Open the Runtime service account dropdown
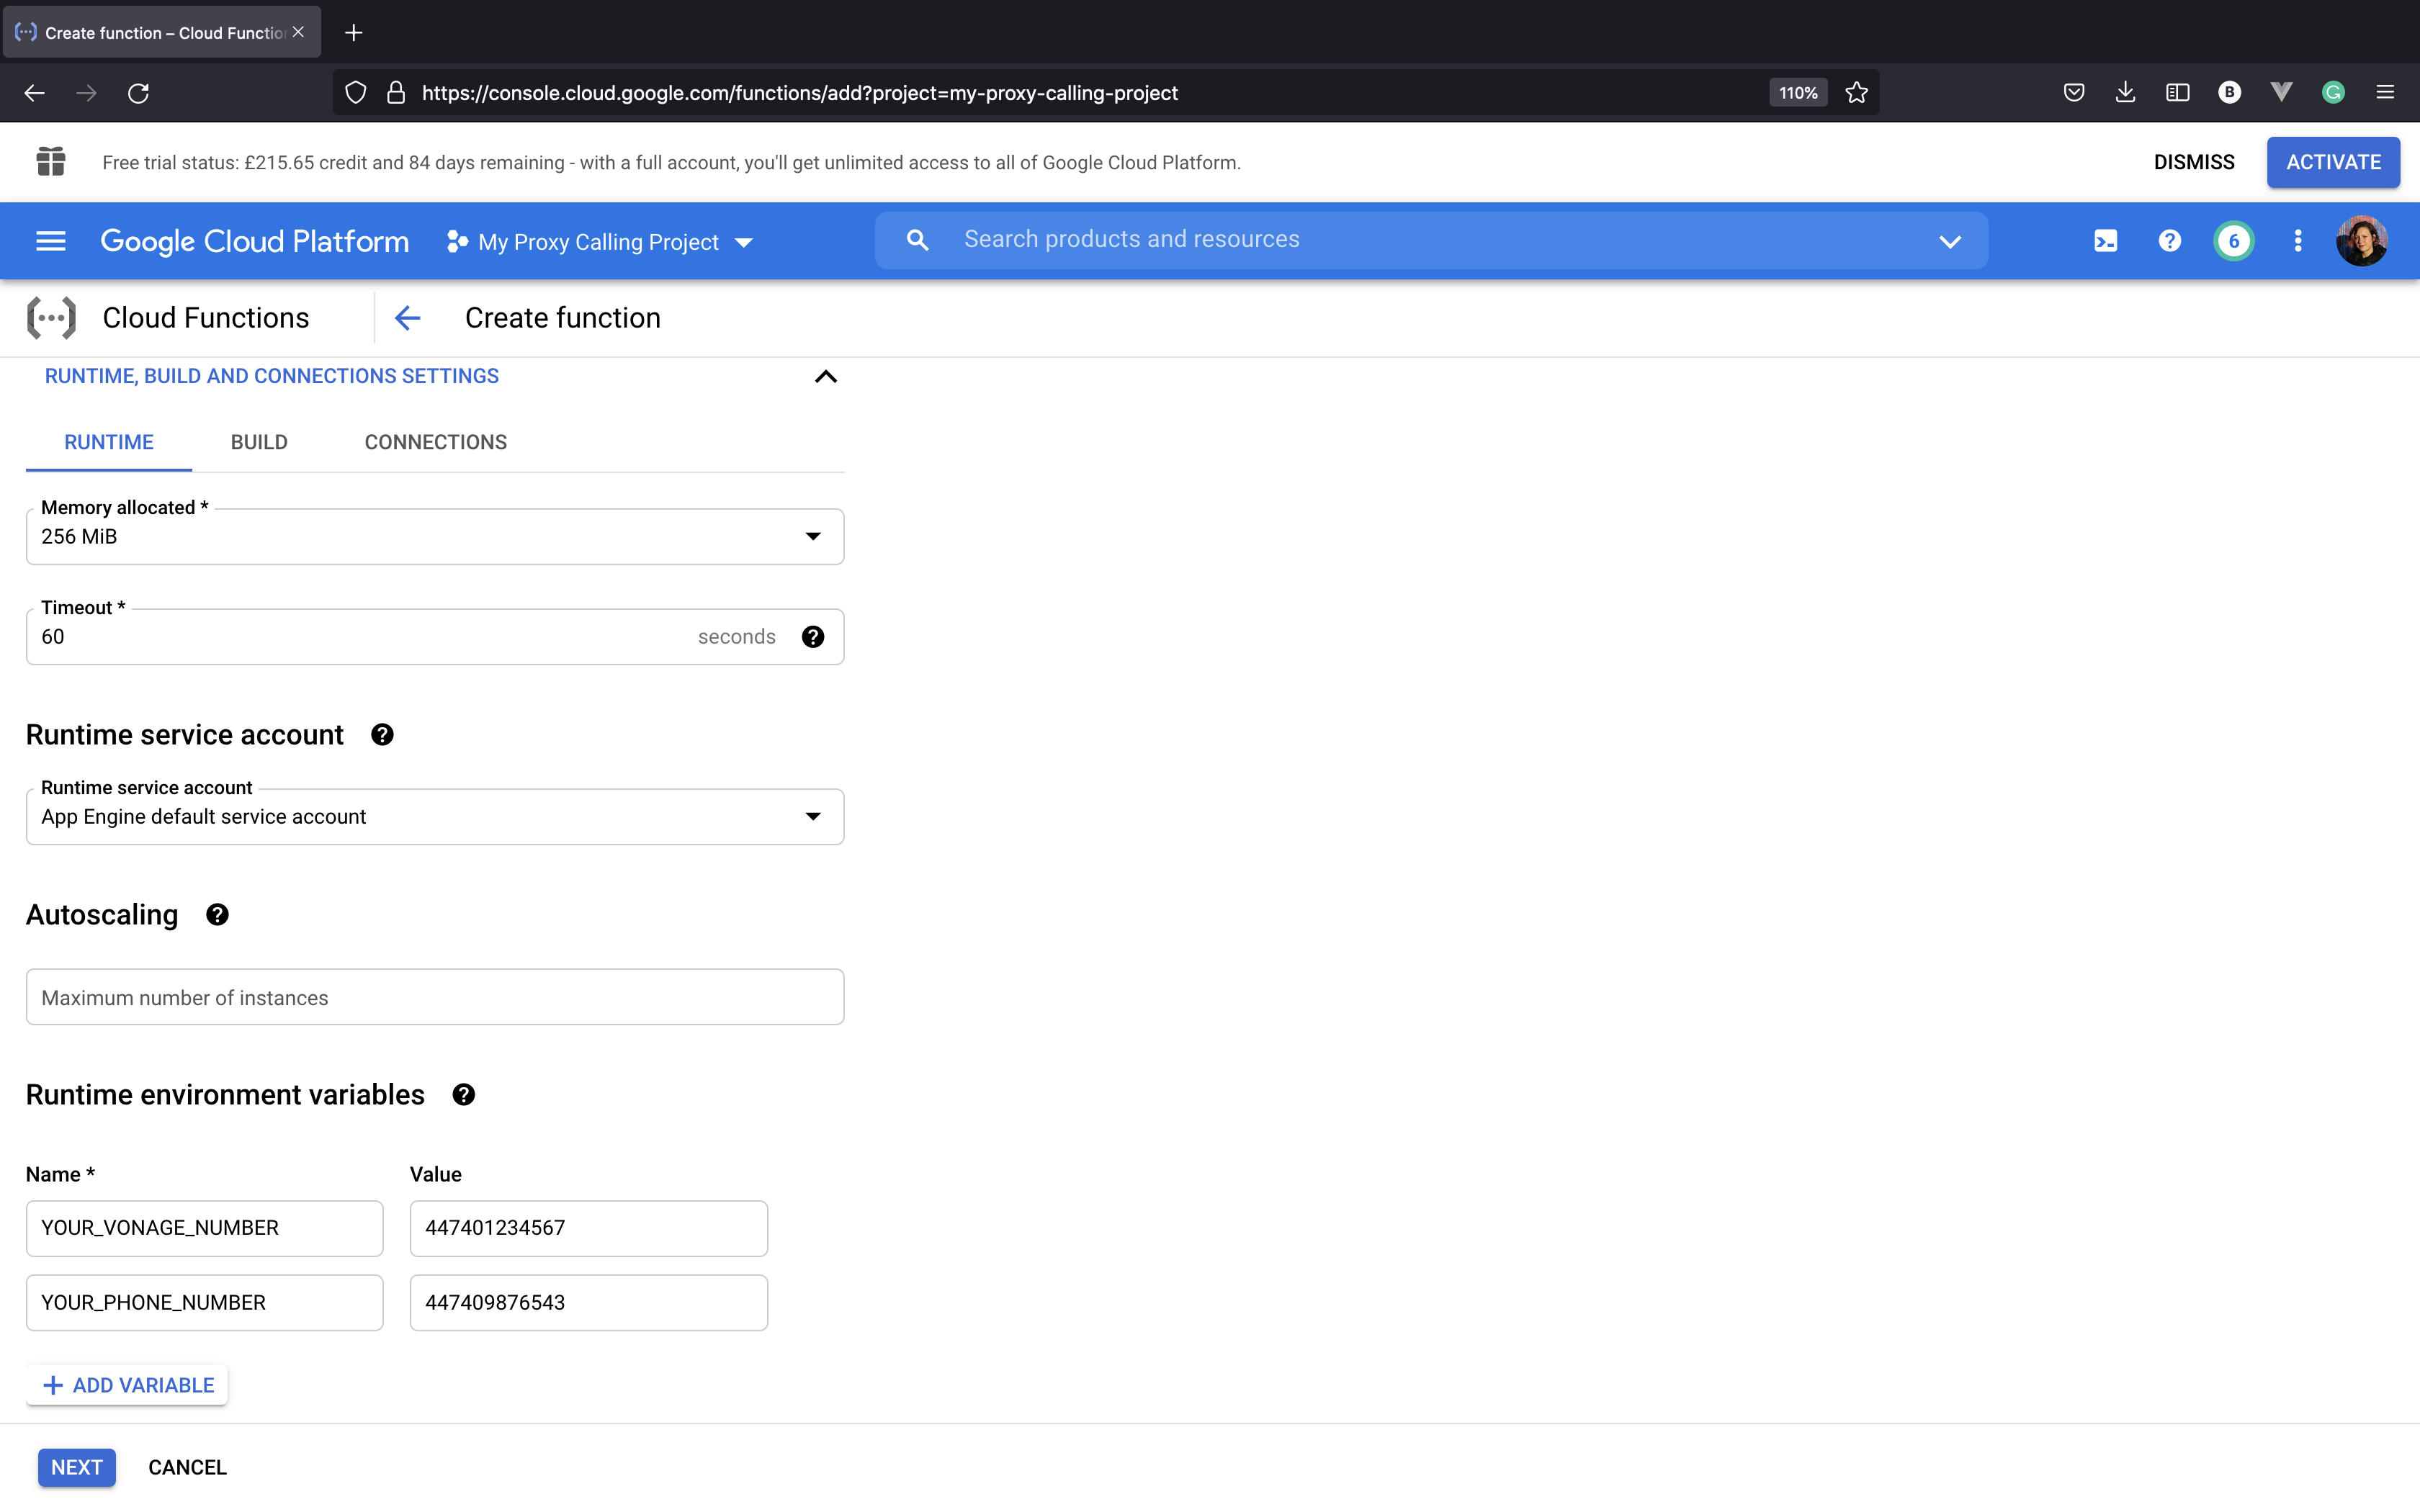The height and width of the screenshot is (1512, 2420). tap(435, 817)
